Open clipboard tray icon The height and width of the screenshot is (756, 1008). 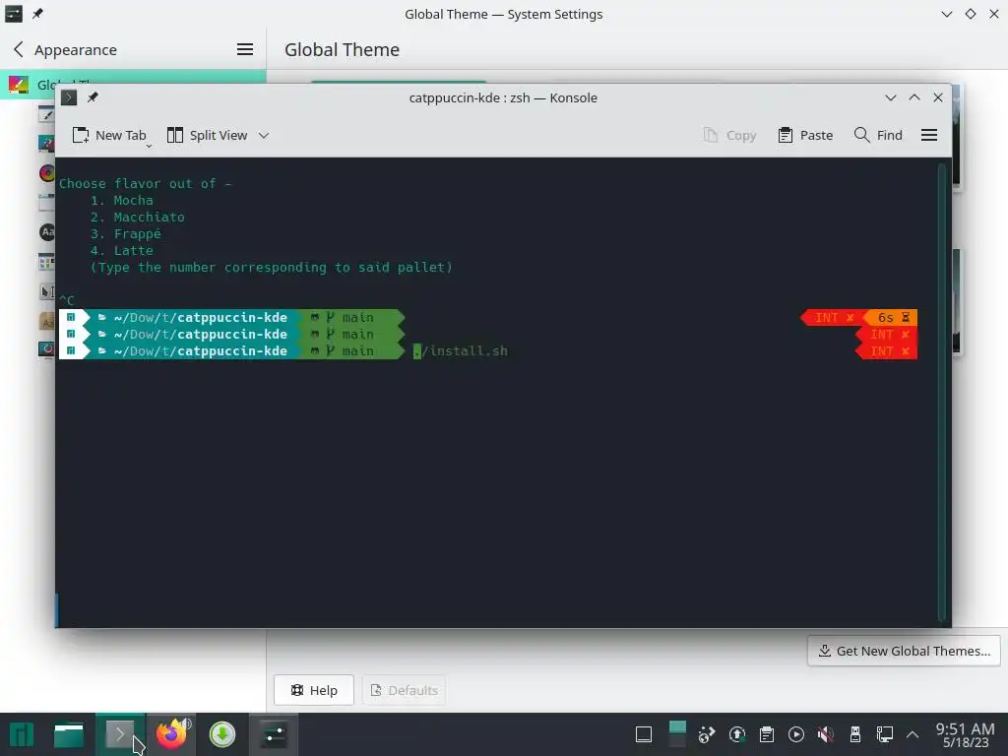click(x=766, y=734)
